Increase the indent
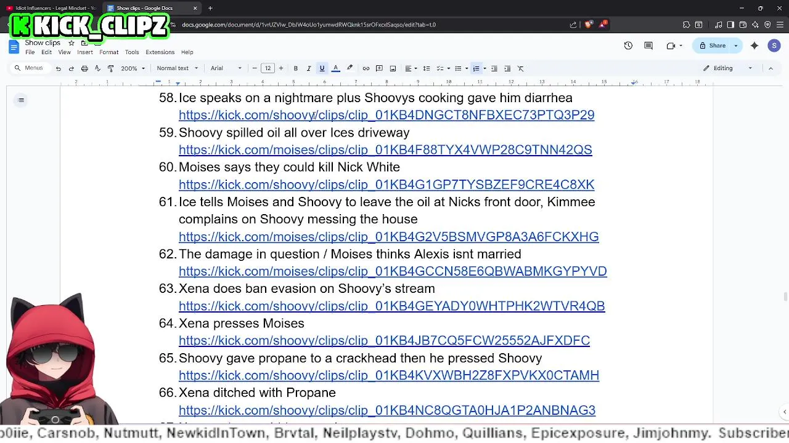 507,68
